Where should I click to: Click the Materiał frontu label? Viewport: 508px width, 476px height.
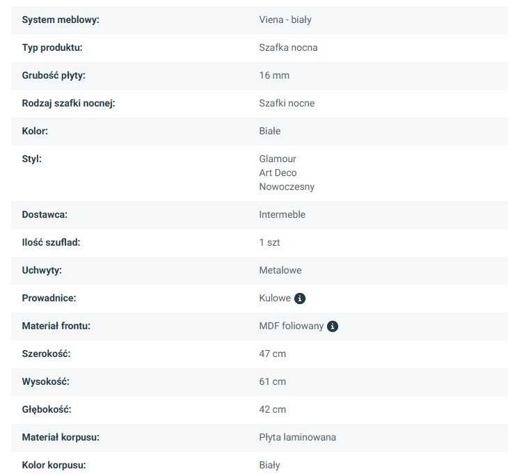tap(56, 326)
